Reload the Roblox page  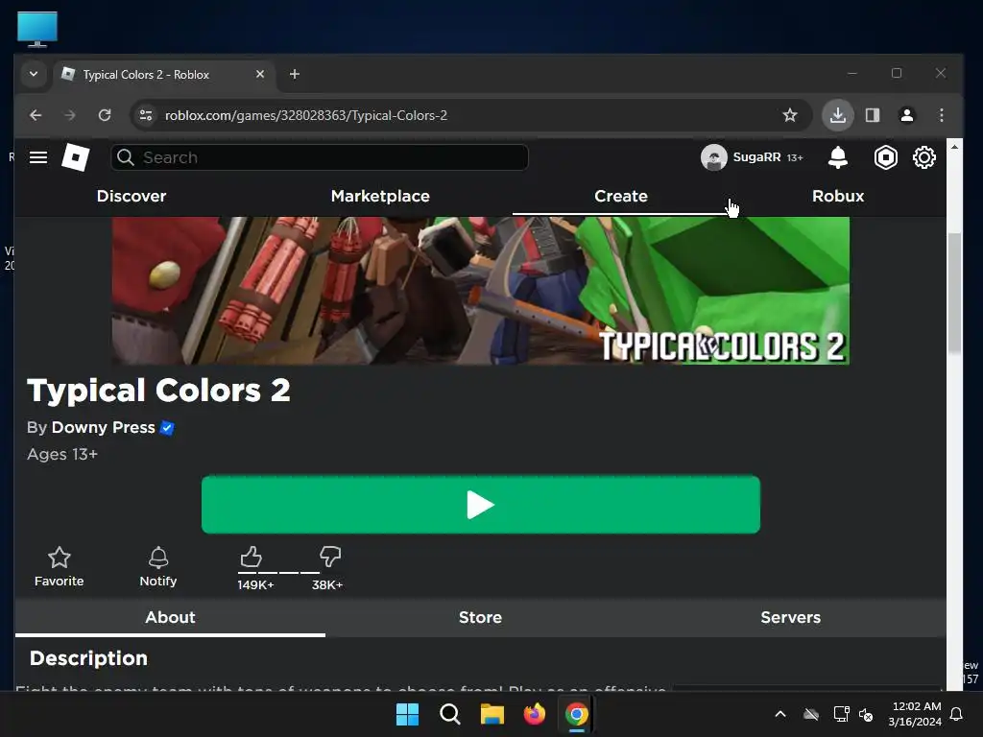click(x=105, y=115)
